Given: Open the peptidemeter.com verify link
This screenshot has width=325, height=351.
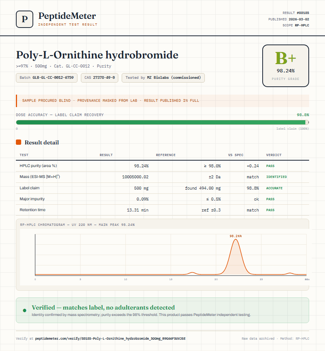Looking at the screenshot, I should (x=110, y=339).
